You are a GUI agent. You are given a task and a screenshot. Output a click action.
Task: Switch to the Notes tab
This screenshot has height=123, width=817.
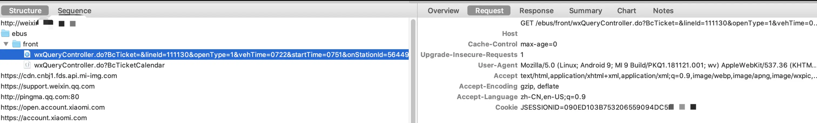(663, 10)
